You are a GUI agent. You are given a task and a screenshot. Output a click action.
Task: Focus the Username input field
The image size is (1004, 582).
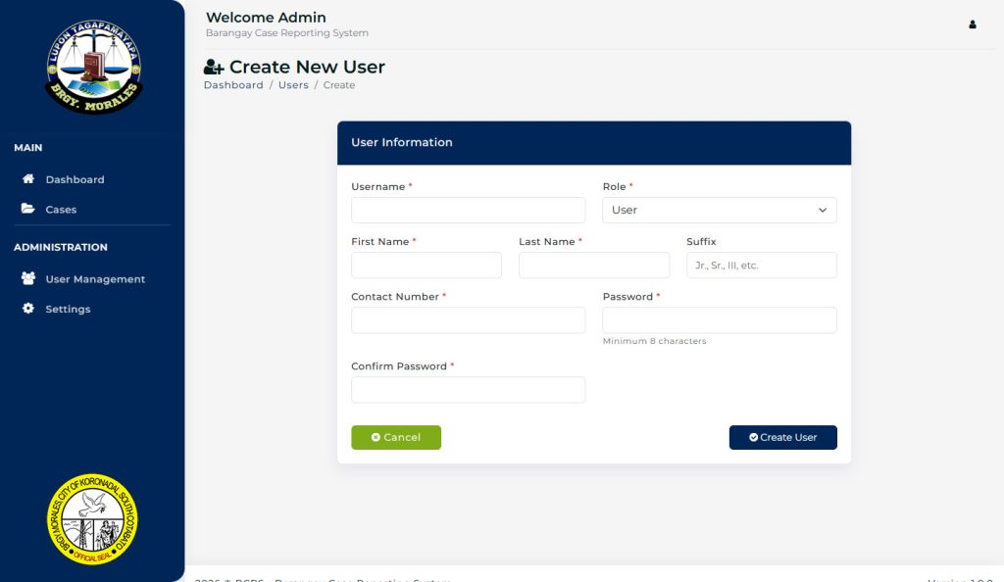[468, 210]
